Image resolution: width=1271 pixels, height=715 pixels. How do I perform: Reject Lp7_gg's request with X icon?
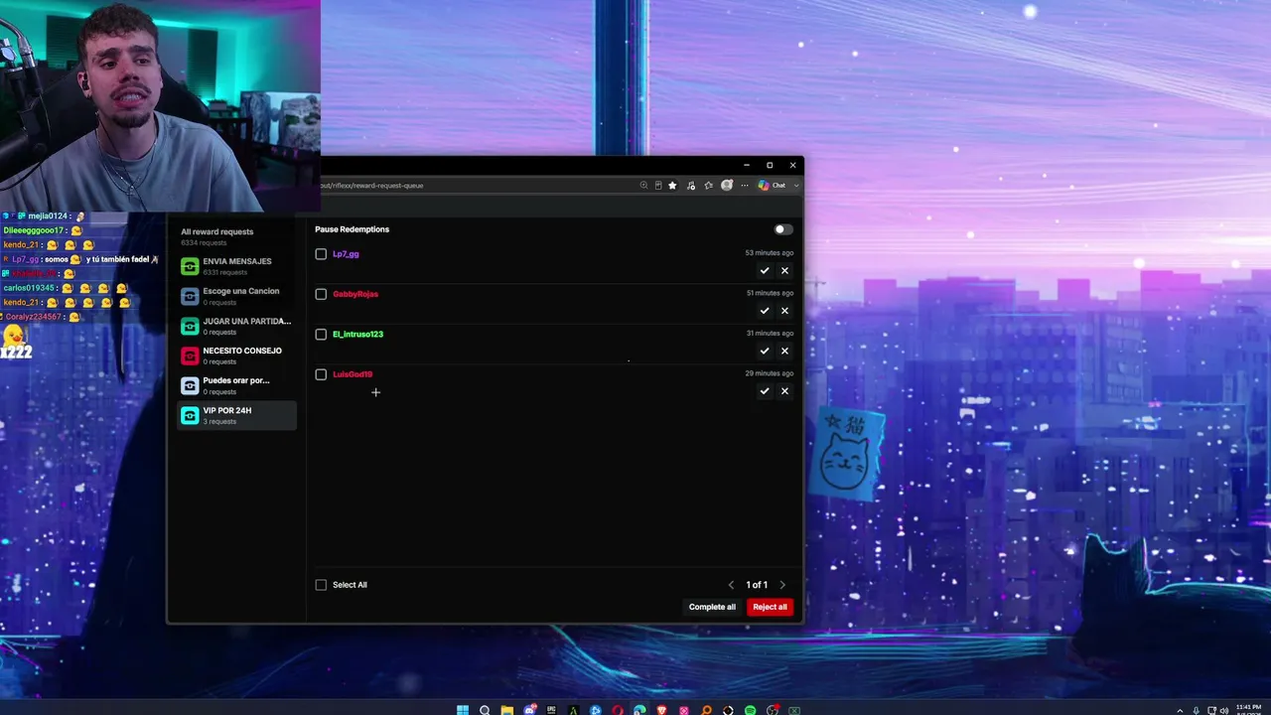click(784, 270)
